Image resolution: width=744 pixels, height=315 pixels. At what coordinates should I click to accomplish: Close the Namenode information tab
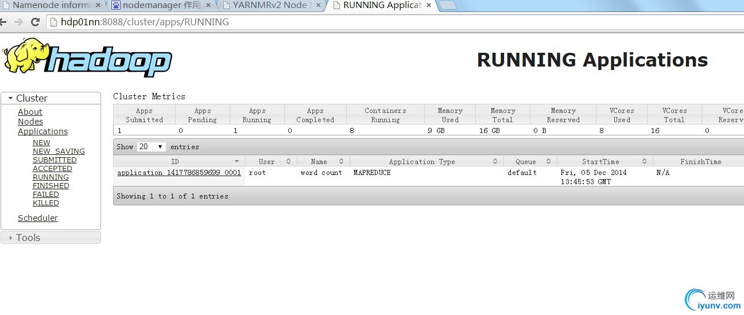pyautogui.click(x=98, y=5)
